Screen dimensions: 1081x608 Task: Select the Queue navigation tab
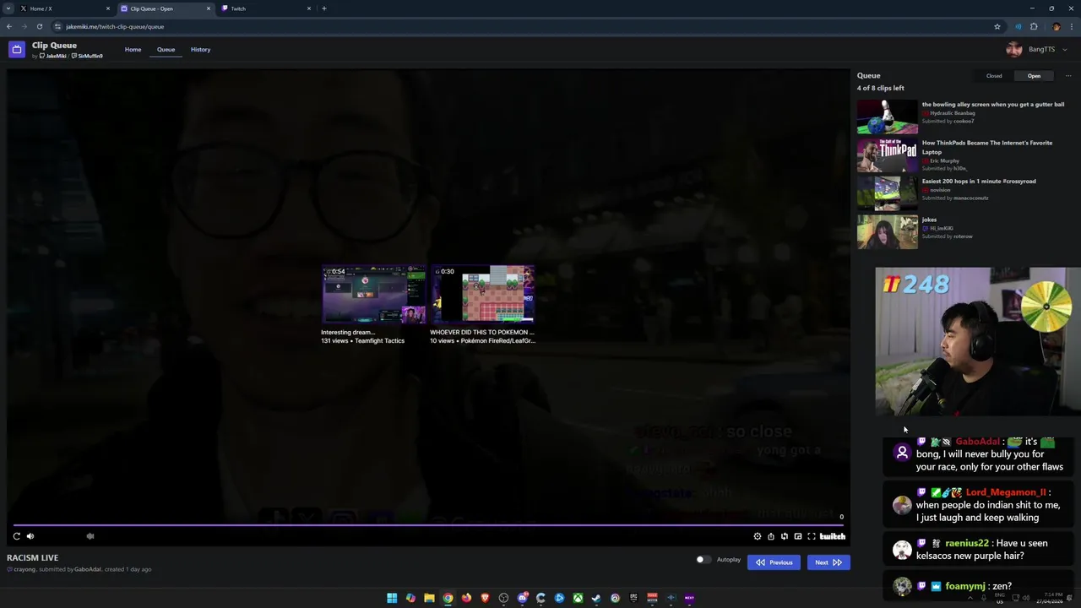[x=166, y=49]
